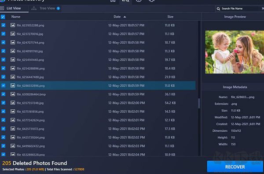Click the scan results magnifier icon at top
The image size is (264, 174).
point(125,1)
